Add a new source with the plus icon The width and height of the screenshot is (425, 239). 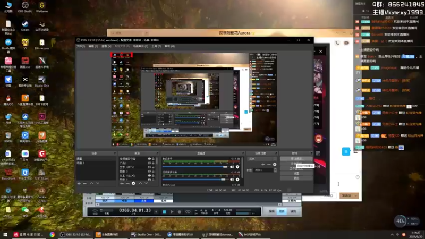122,183
